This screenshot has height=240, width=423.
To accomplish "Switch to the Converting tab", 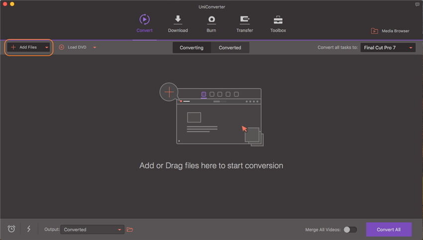I will [x=192, y=48].
